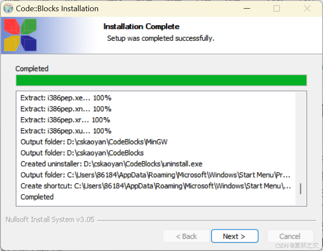Select log line 'Extract: i386pep.xu... 100%'
This screenshot has height=251, width=323.
66,131
